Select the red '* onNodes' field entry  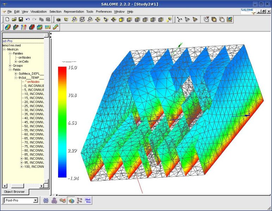click(32, 82)
